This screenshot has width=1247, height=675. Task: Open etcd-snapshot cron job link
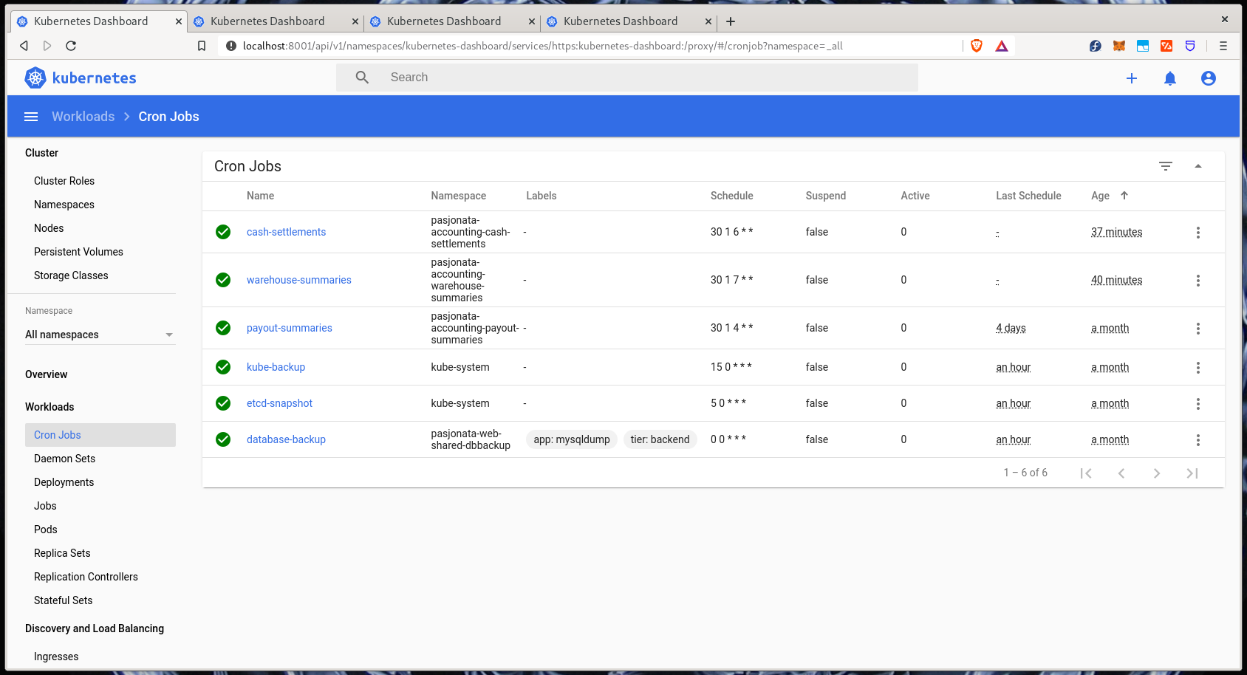click(279, 403)
